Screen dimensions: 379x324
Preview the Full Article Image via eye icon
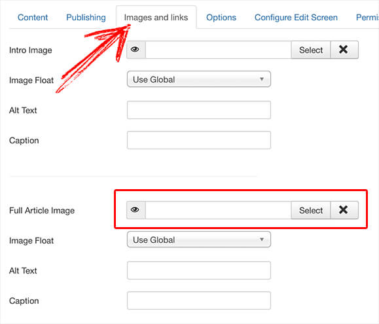pyautogui.click(x=136, y=210)
